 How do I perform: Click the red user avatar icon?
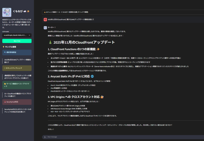(45, 20)
